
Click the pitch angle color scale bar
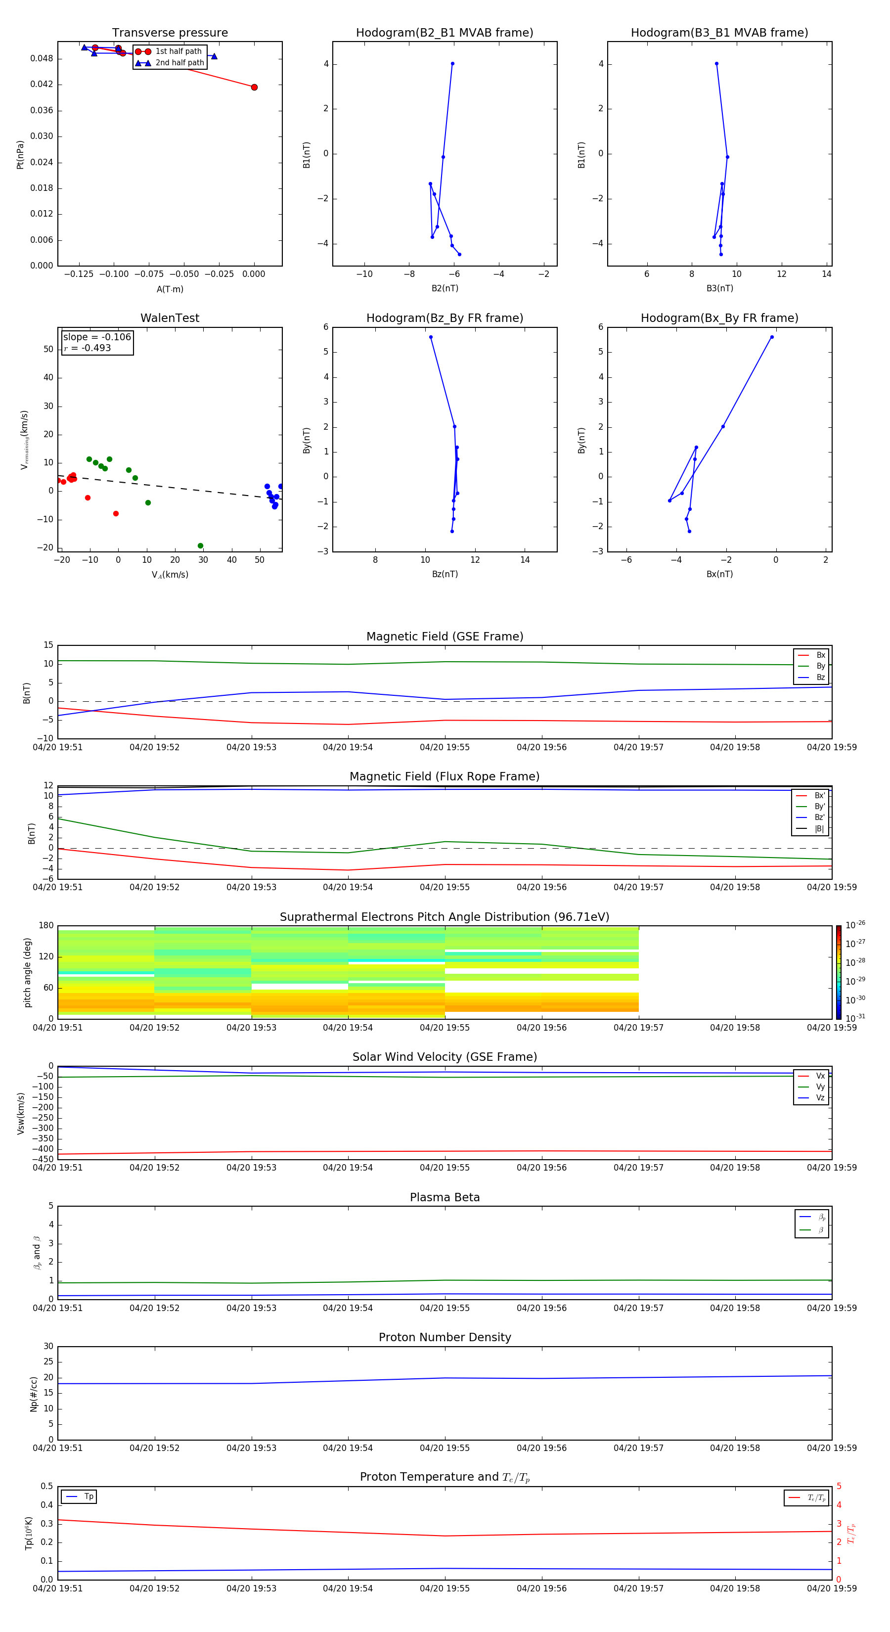pos(839,972)
